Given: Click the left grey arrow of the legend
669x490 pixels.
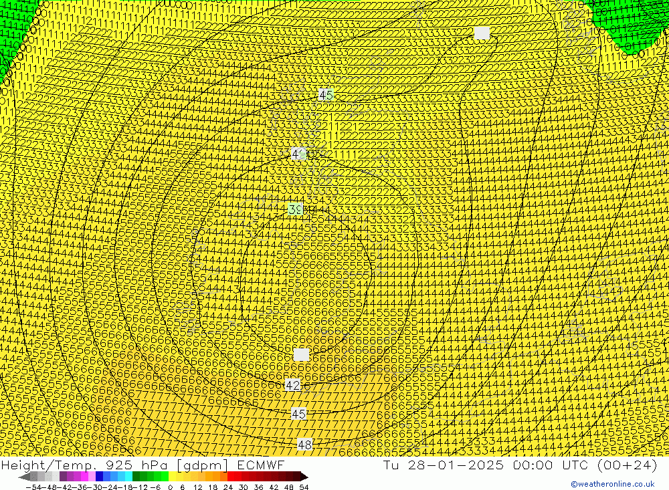Looking at the screenshot, I should [24, 477].
